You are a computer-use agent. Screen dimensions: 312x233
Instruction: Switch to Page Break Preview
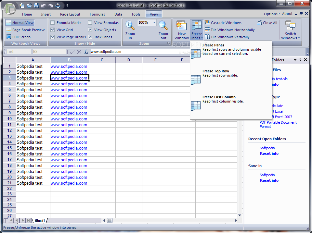coord(25,30)
